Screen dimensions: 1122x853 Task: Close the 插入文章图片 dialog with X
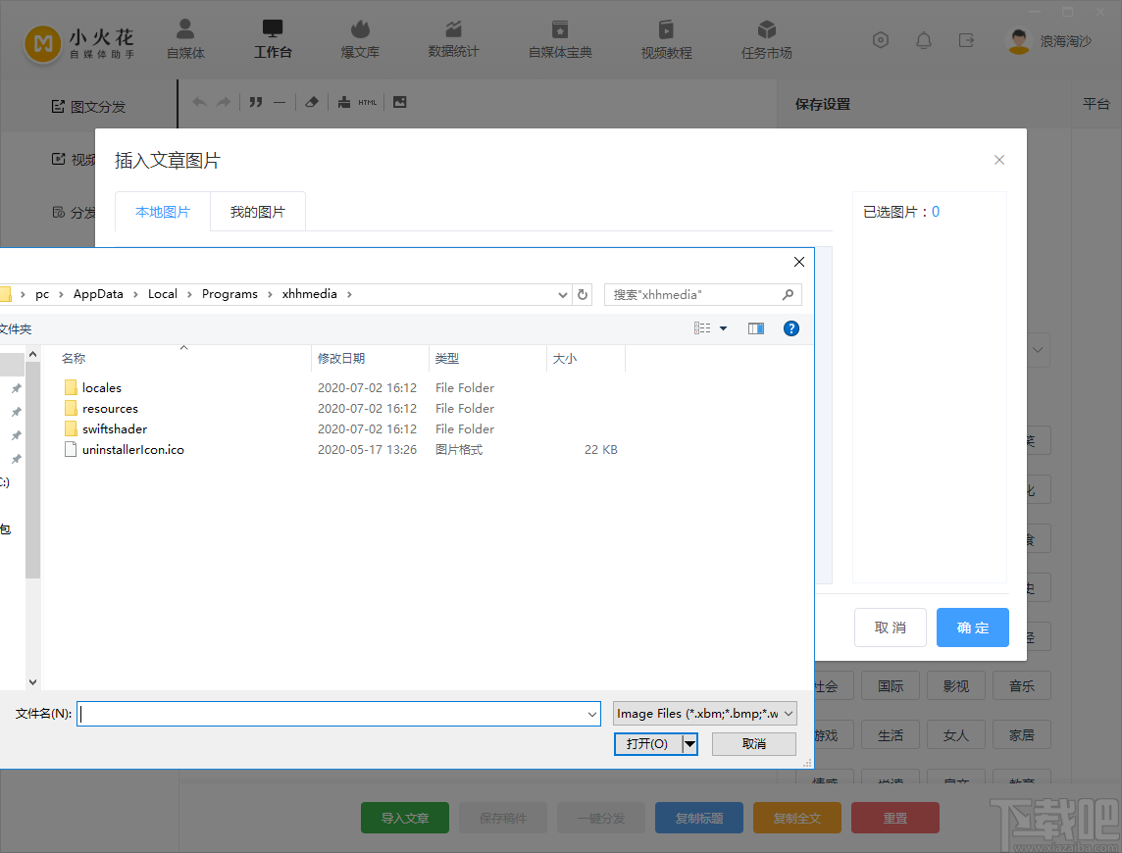point(999,160)
